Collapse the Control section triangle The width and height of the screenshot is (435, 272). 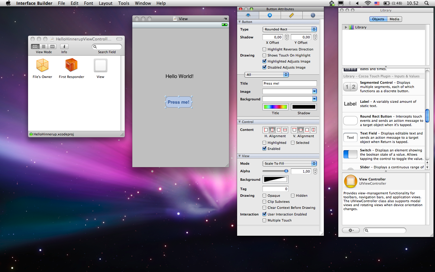(x=240, y=122)
